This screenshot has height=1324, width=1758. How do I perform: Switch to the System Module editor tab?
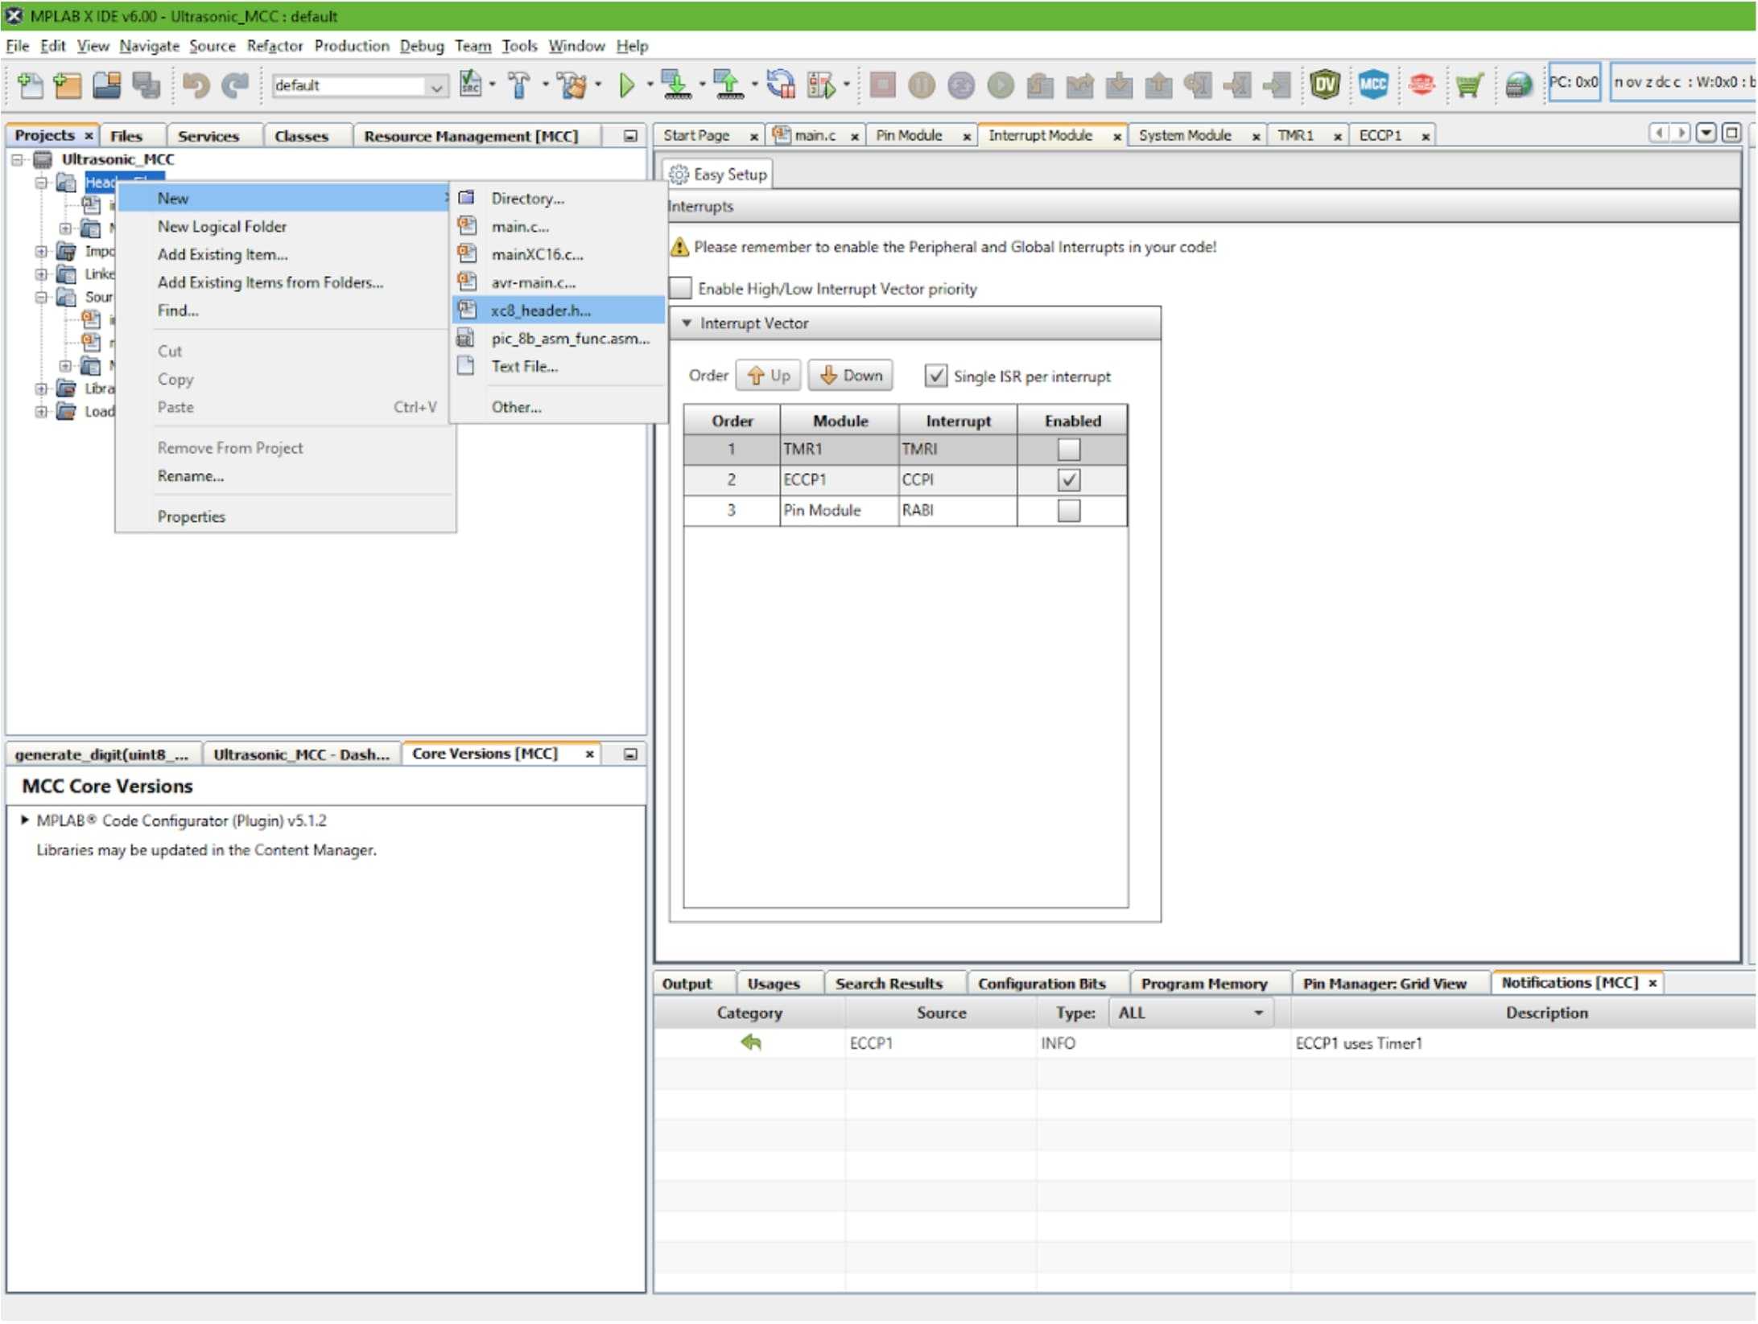click(x=1185, y=135)
